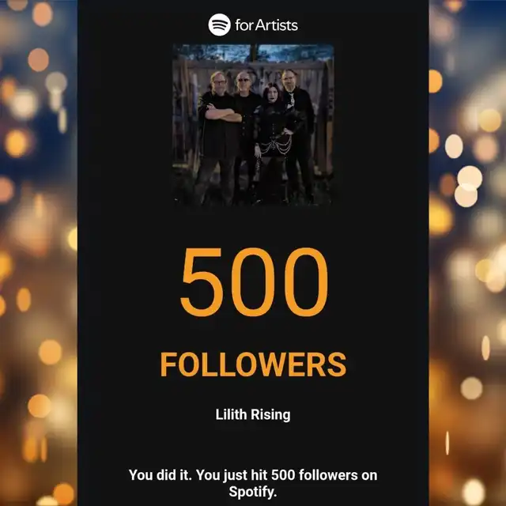Image resolution: width=506 pixels, height=506 pixels.
Task: Click '500 followers on' in the message
Action: pos(324,475)
